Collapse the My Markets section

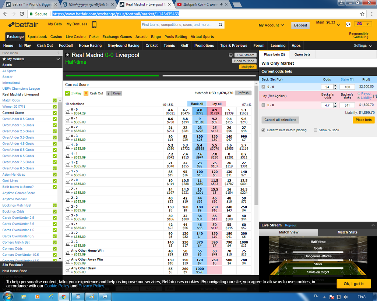pos(58,59)
